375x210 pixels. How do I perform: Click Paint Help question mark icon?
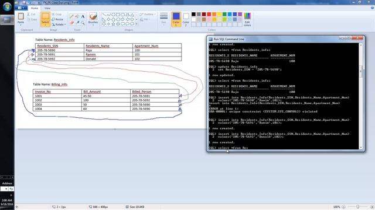pyautogui.click(x=372, y=8)
